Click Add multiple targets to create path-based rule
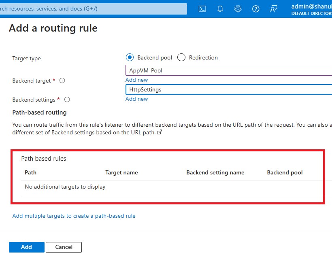Viewport: 332px width, 259px height. (74, 216)
